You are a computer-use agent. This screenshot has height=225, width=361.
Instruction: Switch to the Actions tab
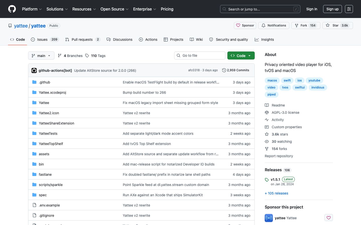point(148,39)
